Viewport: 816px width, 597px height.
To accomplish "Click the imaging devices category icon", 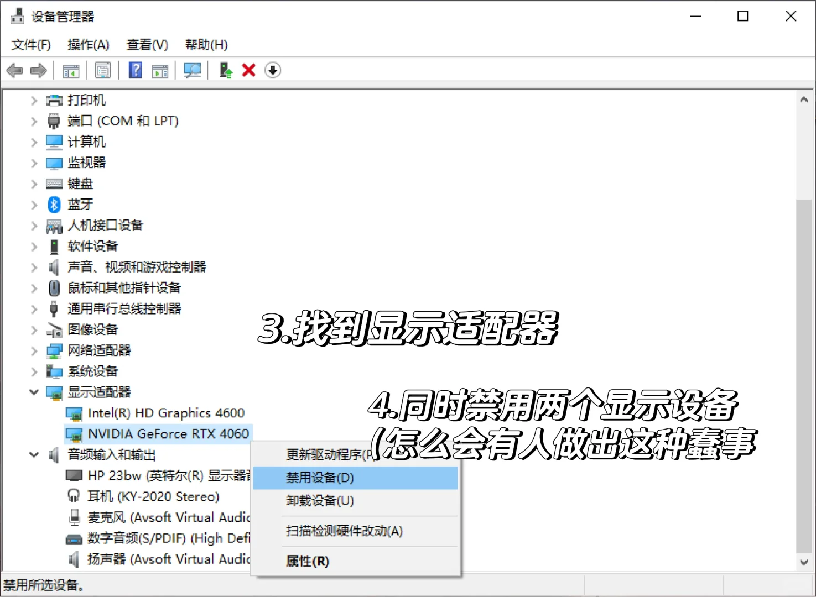I will (54, 330).
